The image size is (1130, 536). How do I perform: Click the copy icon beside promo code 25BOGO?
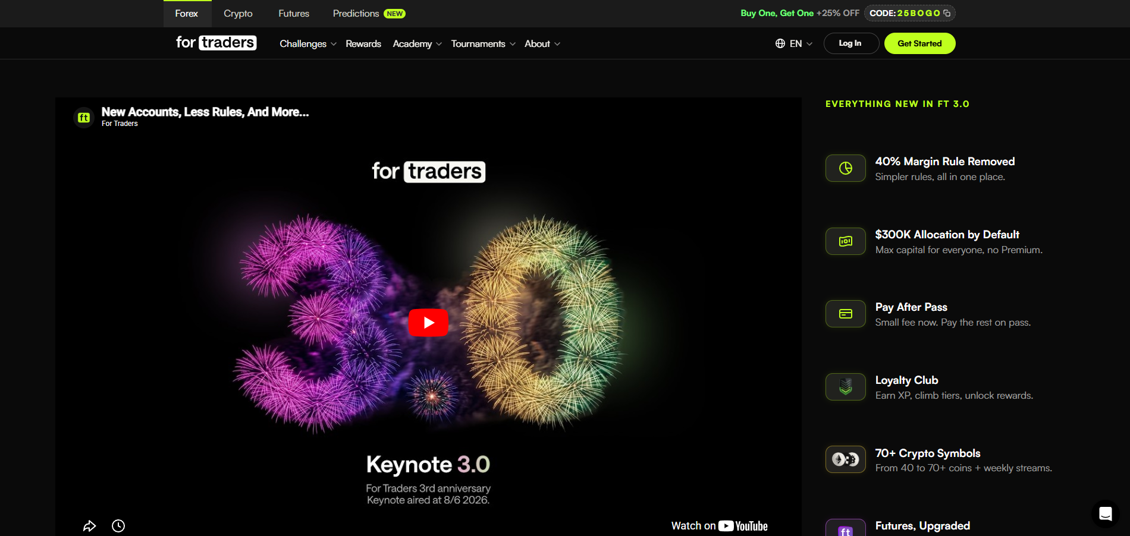(x=947, y=13)
